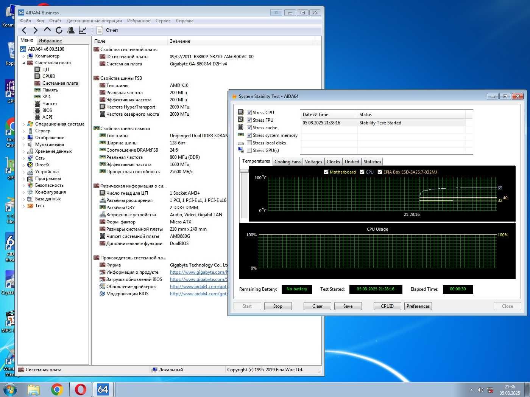
Task: Select the ЦП item in the tree
Action: (45, 70)
